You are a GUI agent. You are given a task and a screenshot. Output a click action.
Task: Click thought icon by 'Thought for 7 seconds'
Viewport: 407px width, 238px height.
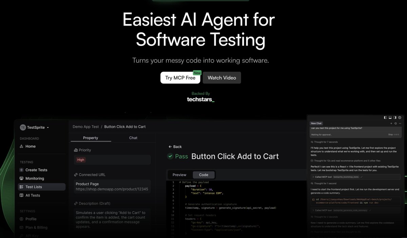point(312,142)
